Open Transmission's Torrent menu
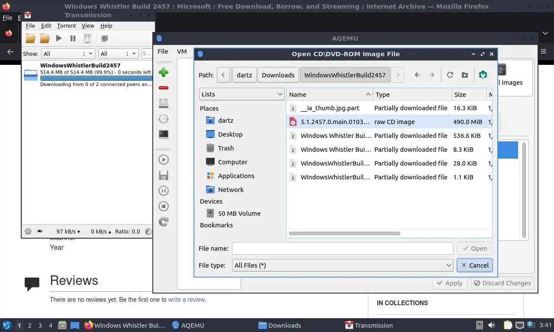Image resolution: width=554 pixels, height=332 pixels. tap(66, 26)
